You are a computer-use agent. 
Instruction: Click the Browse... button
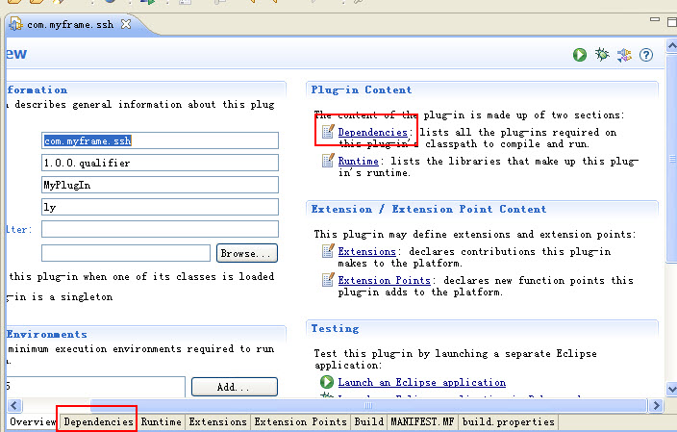247,253
